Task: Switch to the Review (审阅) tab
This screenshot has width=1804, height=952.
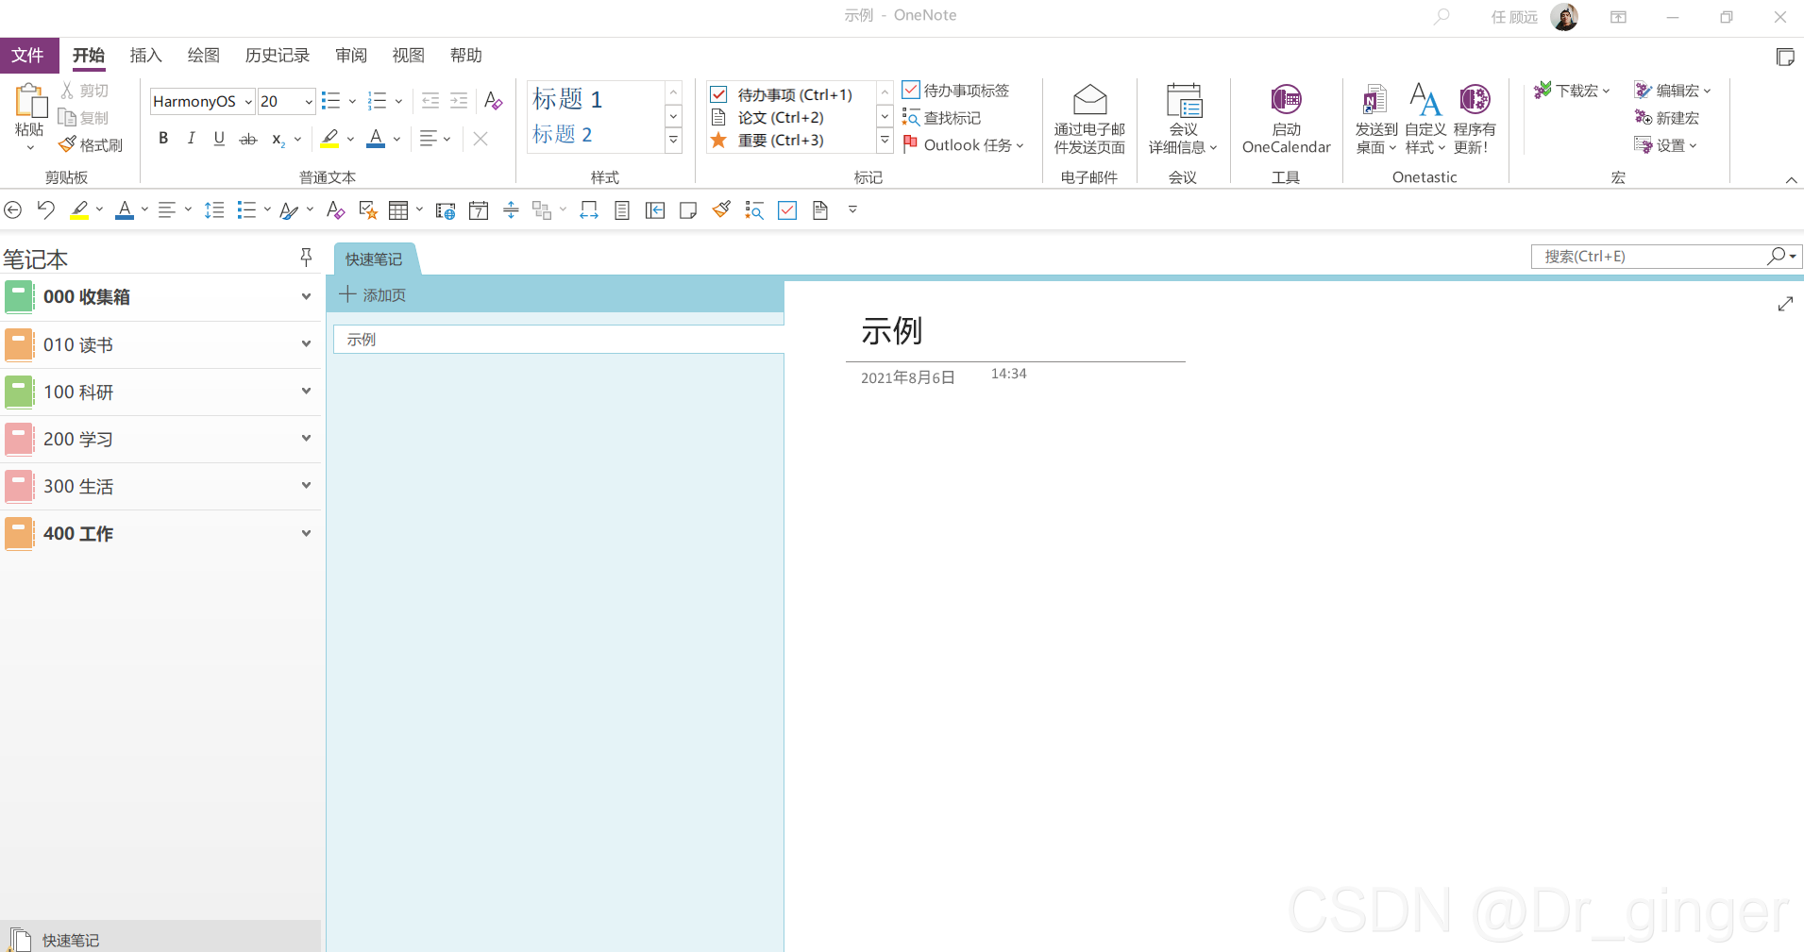Action: click(x=351, y=56)
